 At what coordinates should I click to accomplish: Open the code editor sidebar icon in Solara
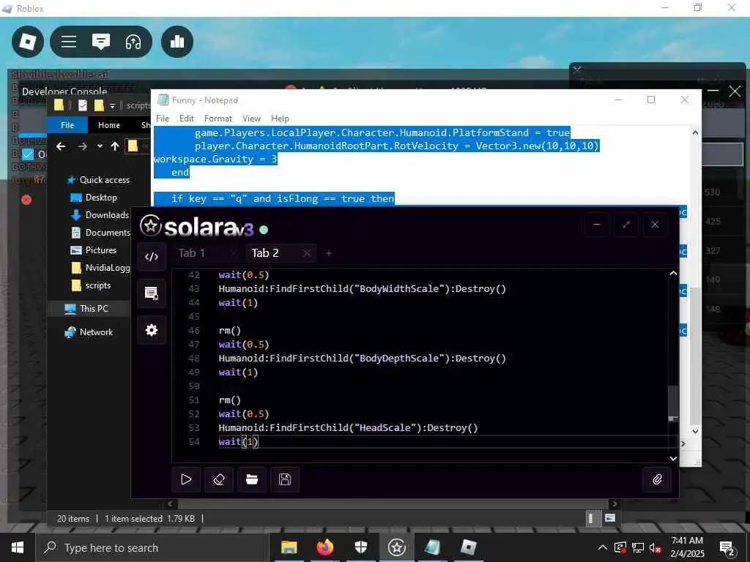click(152, 257)
